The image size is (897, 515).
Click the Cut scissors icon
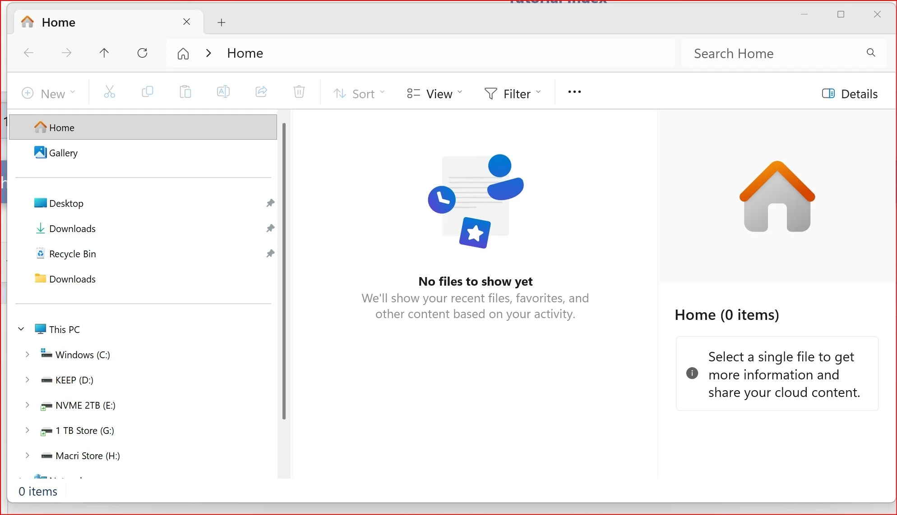coord(110,92)
